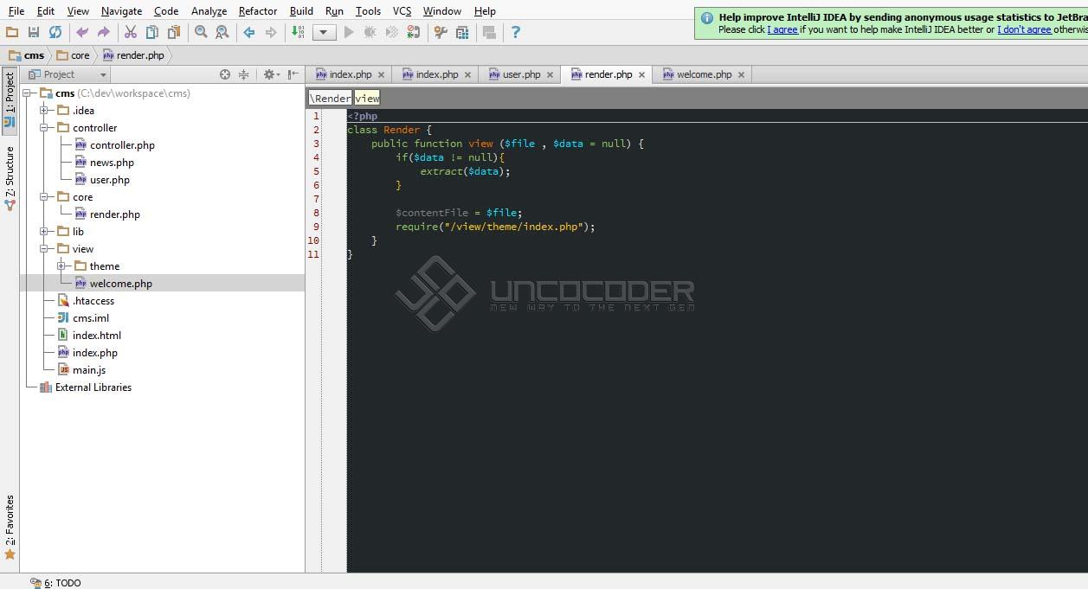
Task: Click the core breadcrumb in navigation bar
Action: tap(74, 55)
